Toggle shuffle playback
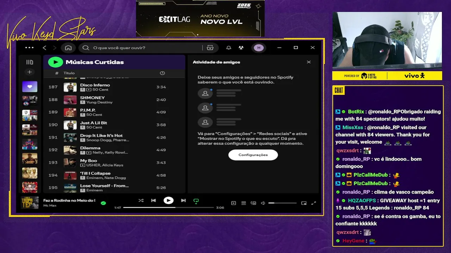Screen dimensions: 451x253 click(141, 201)
